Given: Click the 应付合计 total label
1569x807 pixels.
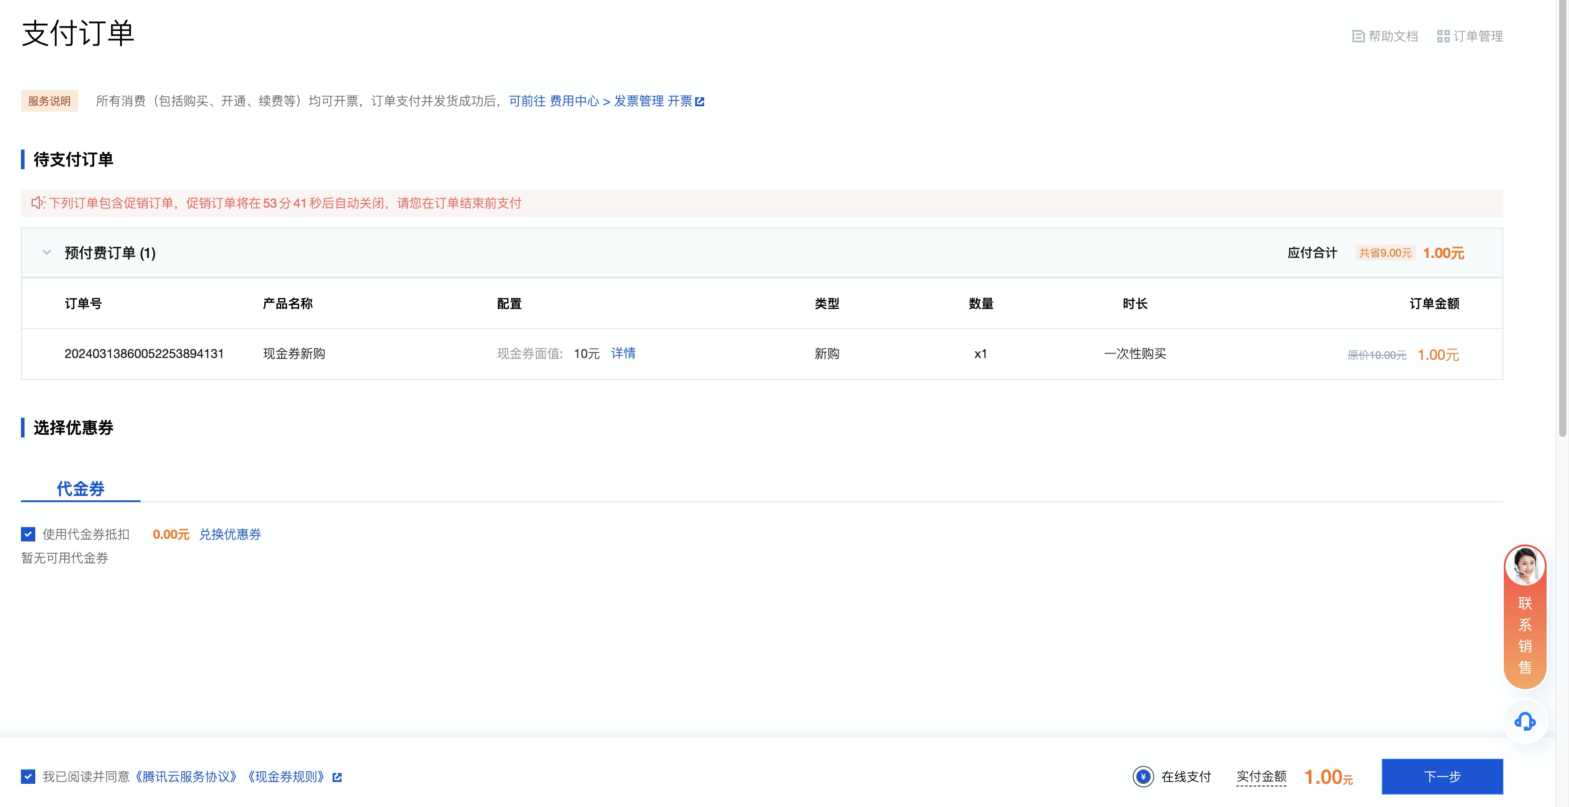Looking at the screenshot, I should click(x=1312, y=253).
